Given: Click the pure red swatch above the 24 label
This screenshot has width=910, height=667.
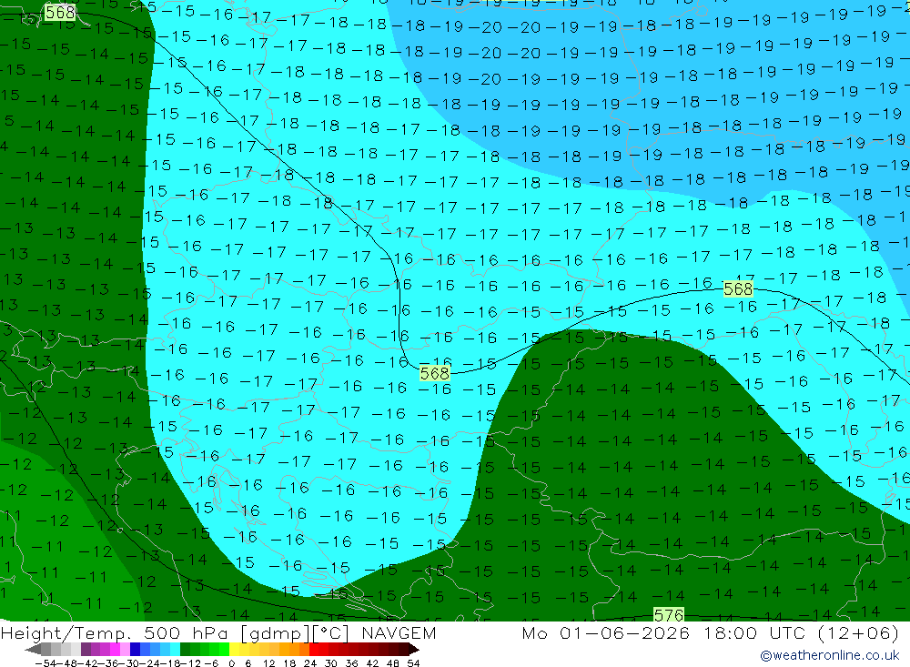Looking at the screenshot, I should (314, 650).
